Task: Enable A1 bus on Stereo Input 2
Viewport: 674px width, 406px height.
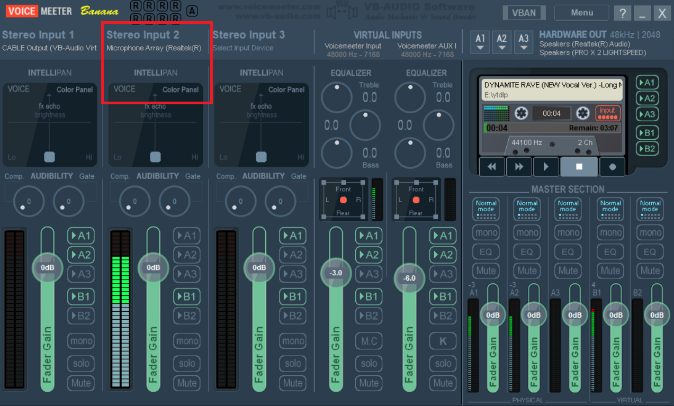Action: pyautogui.click(x=186, y=236)
